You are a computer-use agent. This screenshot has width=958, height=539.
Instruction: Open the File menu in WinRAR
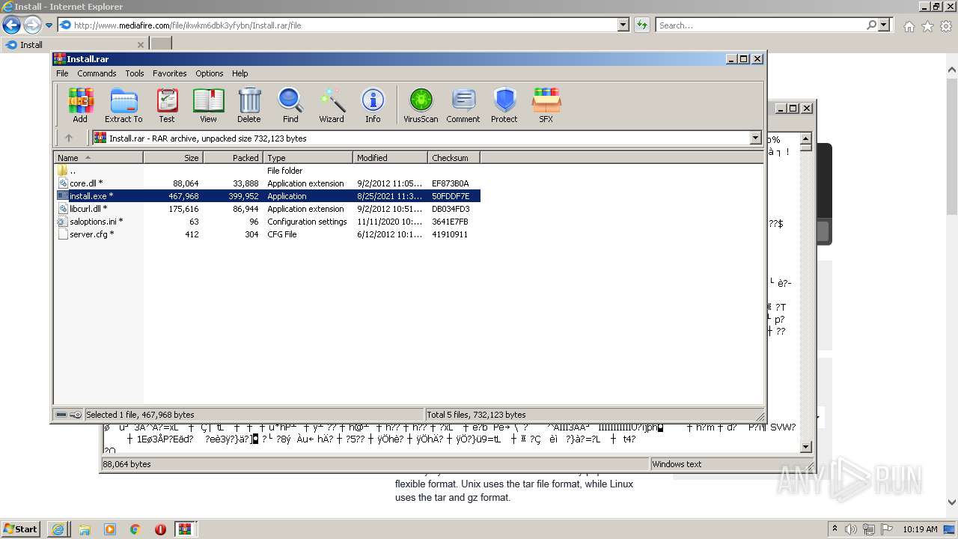pyautogui.click(x=62, y=73)
